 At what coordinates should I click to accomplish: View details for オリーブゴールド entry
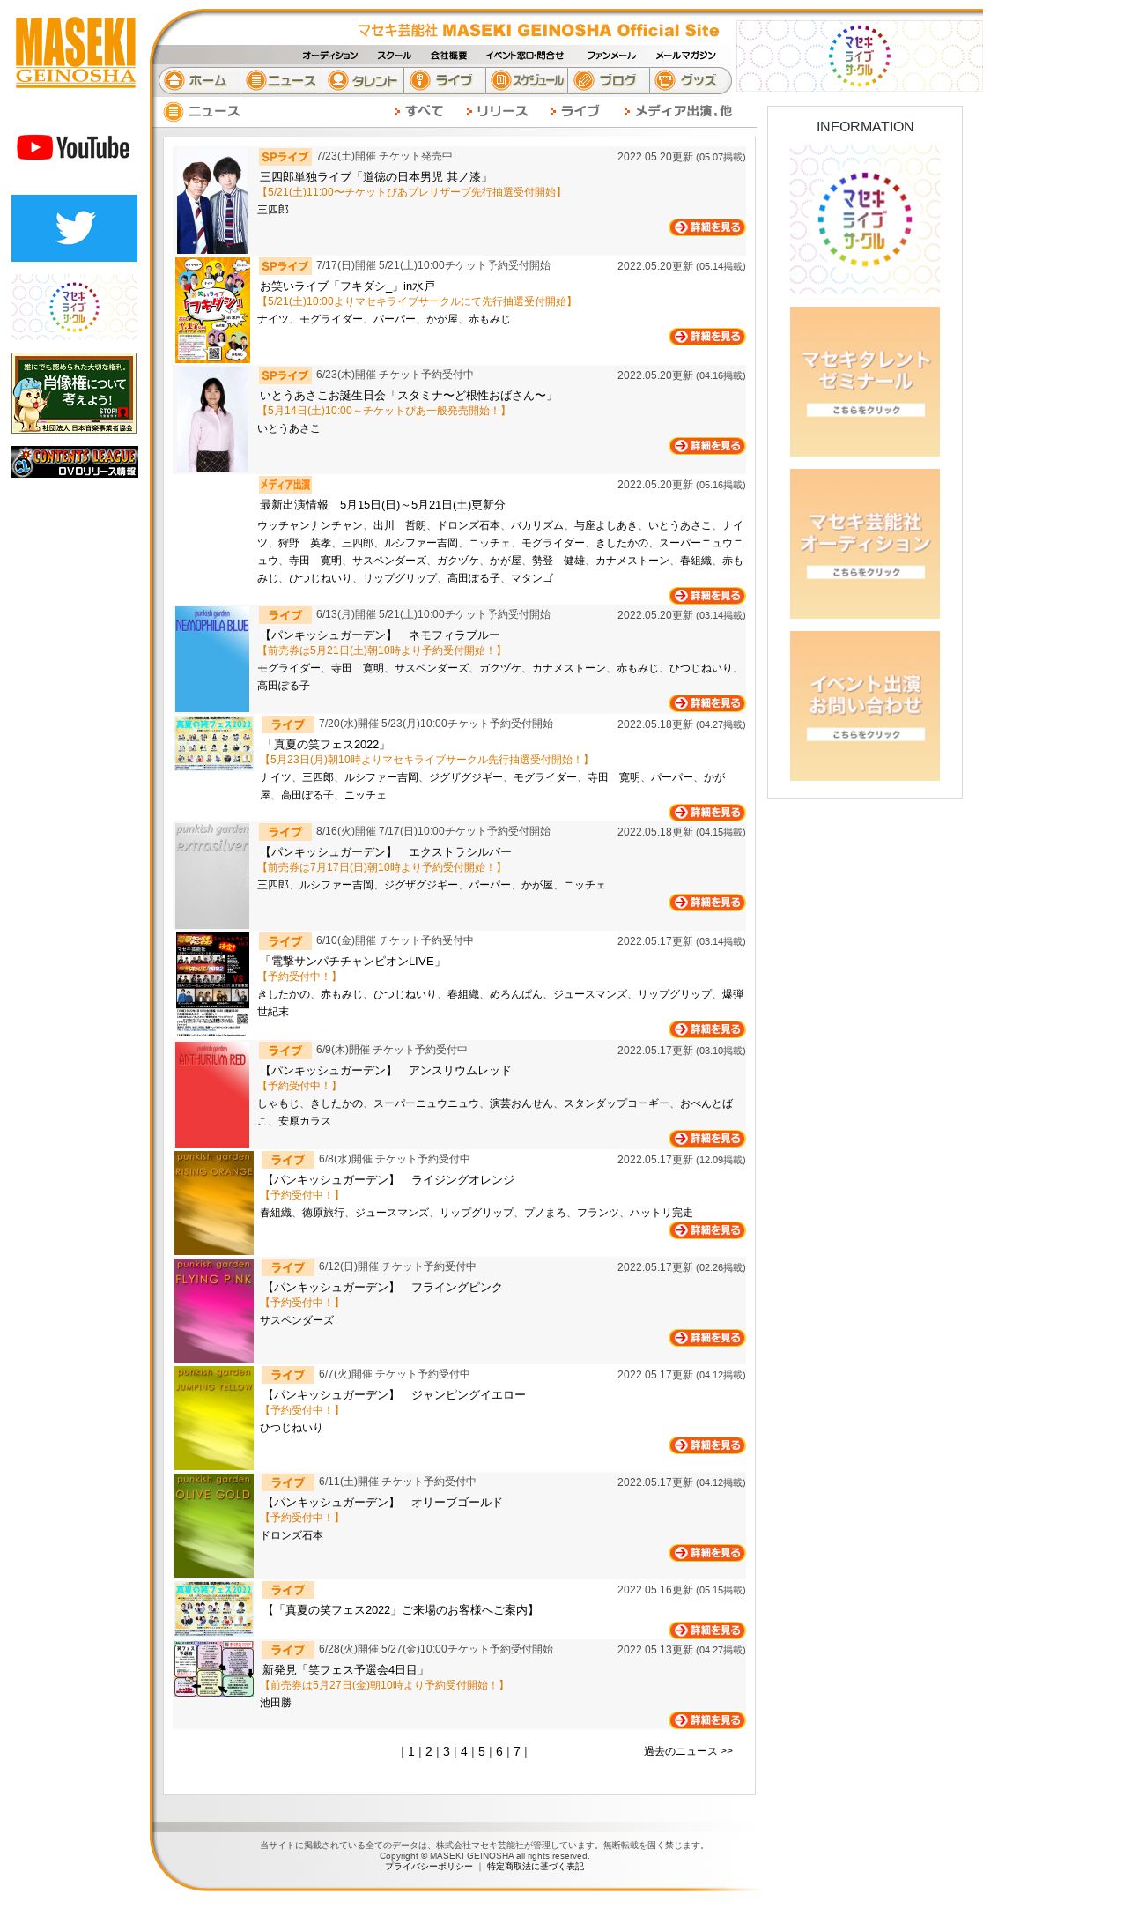(707, 1553)
